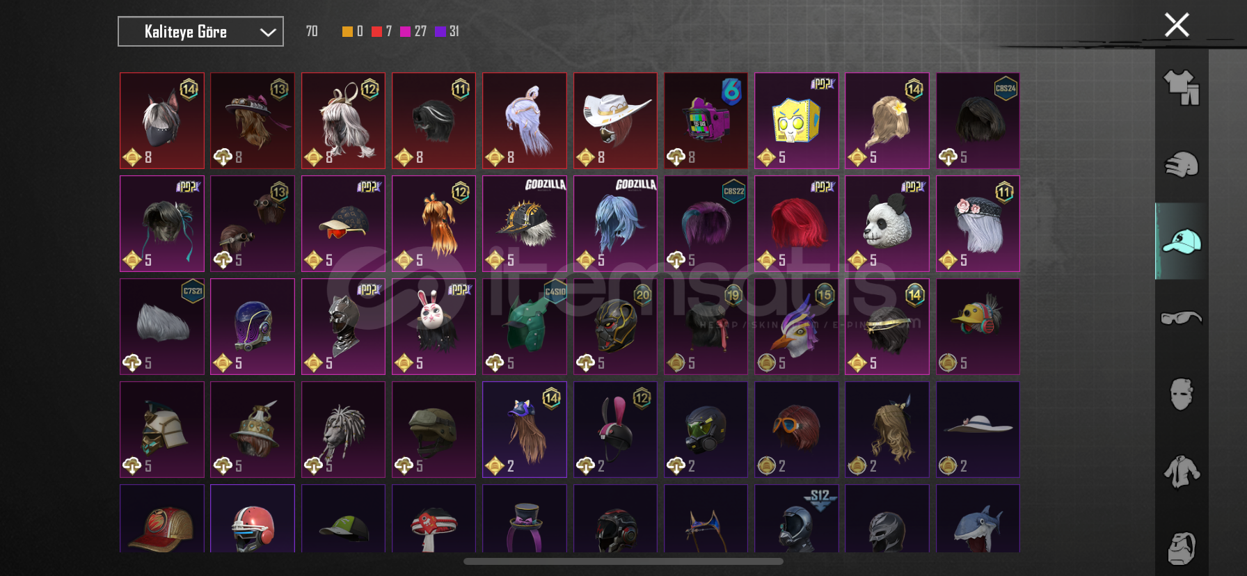
Task: Click the orange quality count swatch
Action: pos(347,31)
